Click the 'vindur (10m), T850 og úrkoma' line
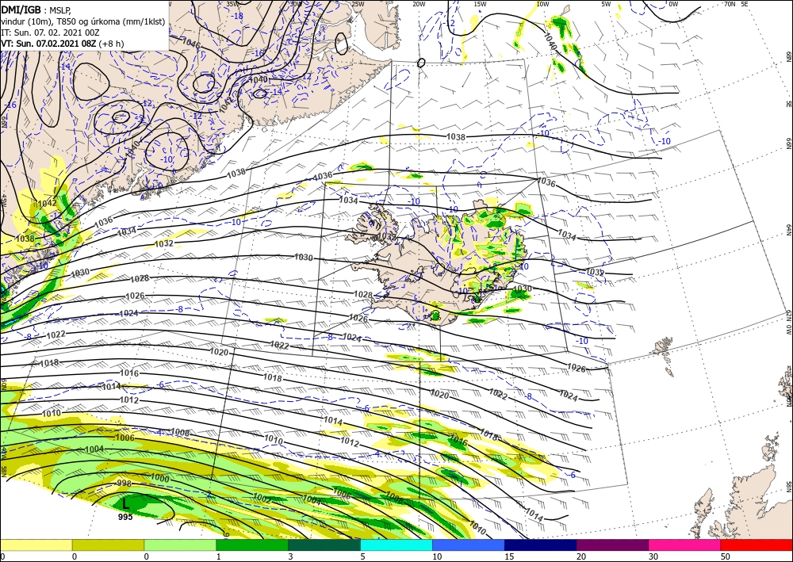This screenshot has height=562, width=793. tap(83, 21)
